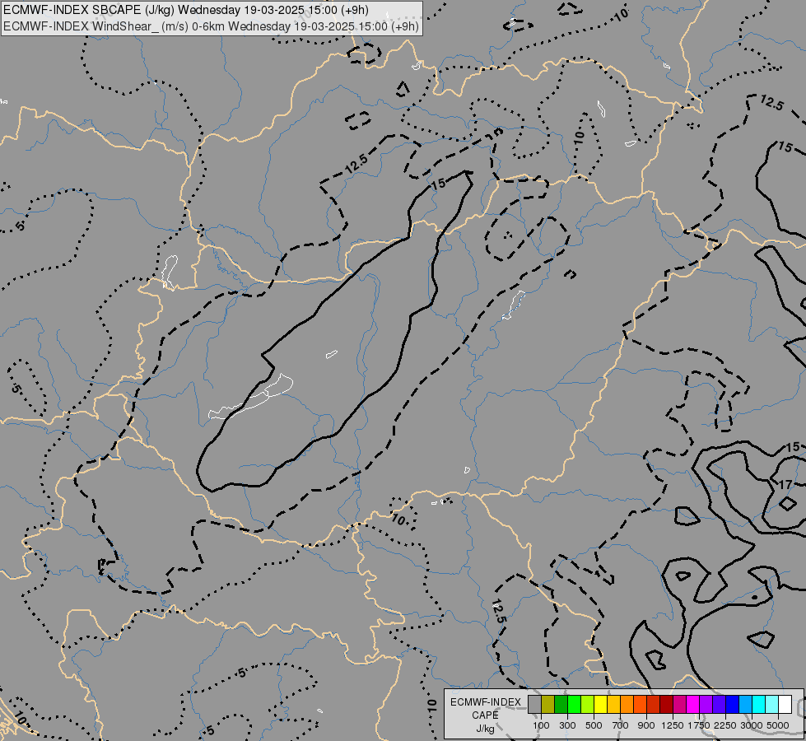Choose the bright magenta legend swatch
This screenshot has width=806, height=741.
(693, 704)
